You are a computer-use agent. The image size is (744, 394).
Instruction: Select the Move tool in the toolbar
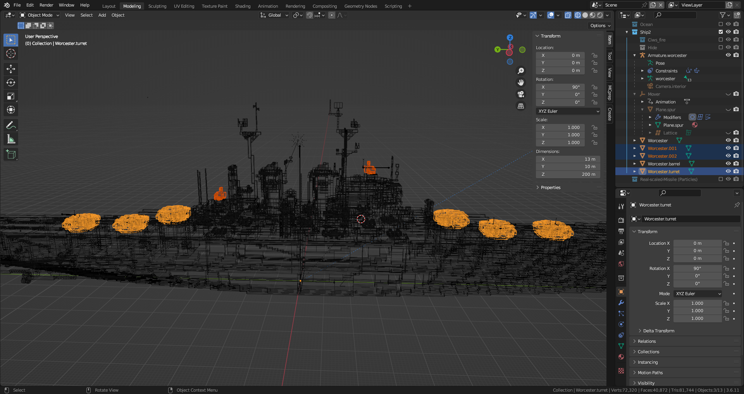point(11,69)
